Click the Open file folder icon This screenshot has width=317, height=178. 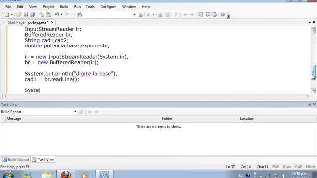click(x=19, y=14)
